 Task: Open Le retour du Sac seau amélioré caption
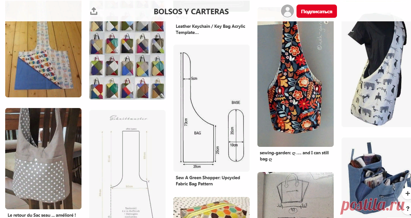[42, 215]
